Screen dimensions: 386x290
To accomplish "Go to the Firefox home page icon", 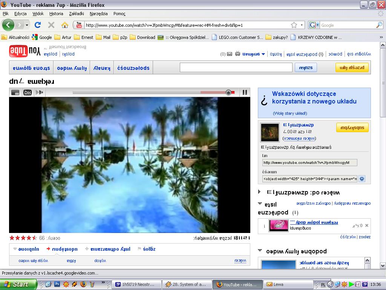I will 65,25.
